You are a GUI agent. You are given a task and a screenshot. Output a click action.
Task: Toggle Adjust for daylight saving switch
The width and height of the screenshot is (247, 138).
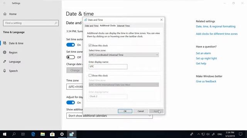71,102
